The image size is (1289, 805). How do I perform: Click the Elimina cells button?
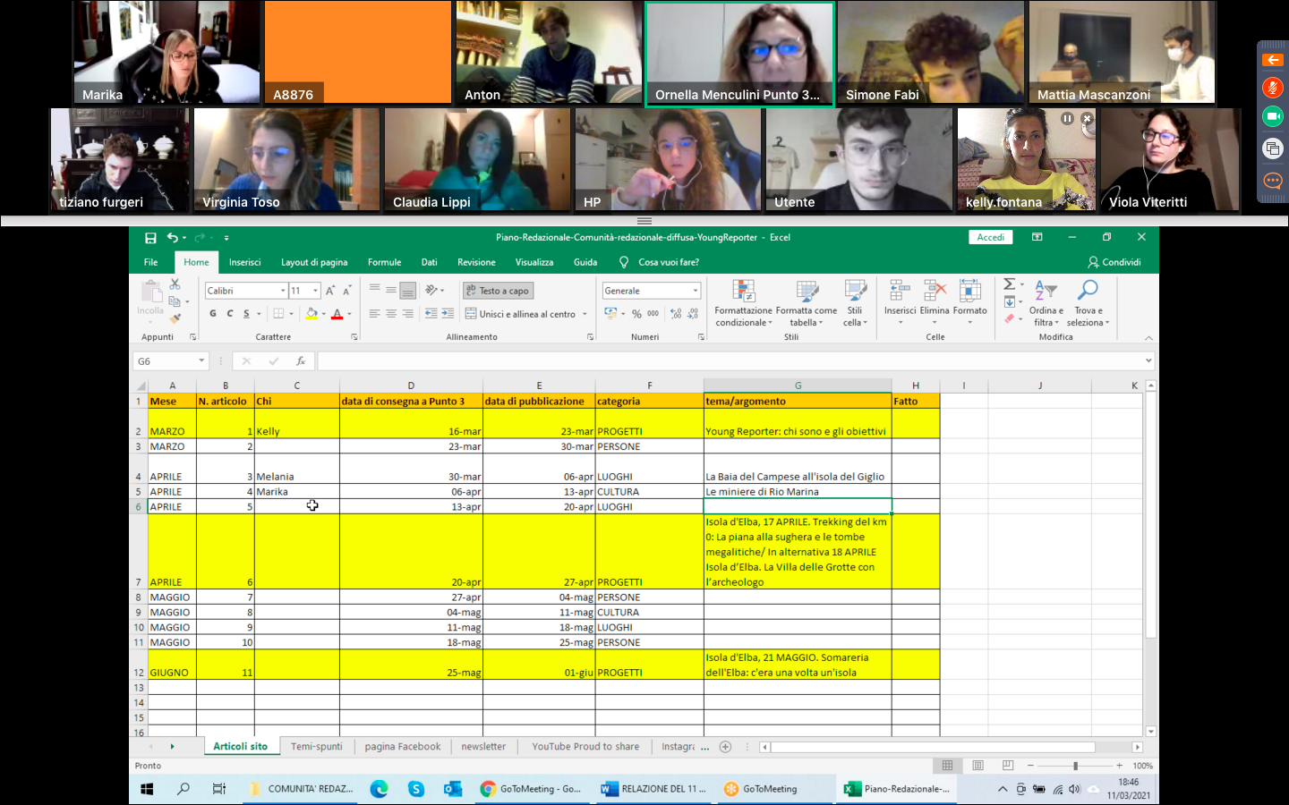click(935, 303)
